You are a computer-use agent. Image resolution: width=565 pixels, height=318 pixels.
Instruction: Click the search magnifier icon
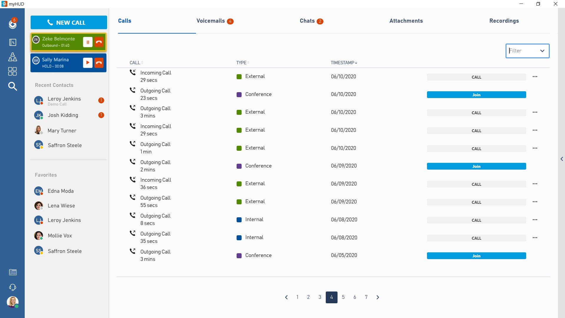pos(12,86)
